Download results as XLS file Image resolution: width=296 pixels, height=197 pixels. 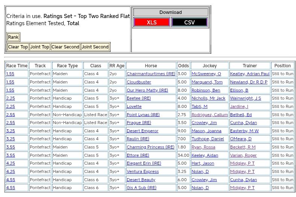[x=152, y=22]
